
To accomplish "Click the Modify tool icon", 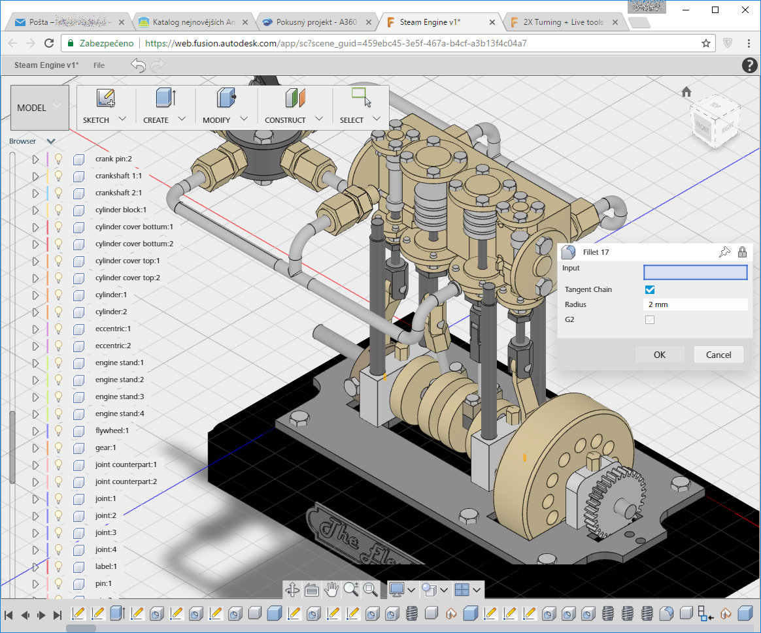I will coord(226,97).
